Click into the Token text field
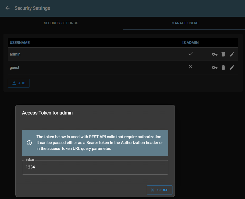The height and width of the screenshot is (199, 245). [95, 167]
